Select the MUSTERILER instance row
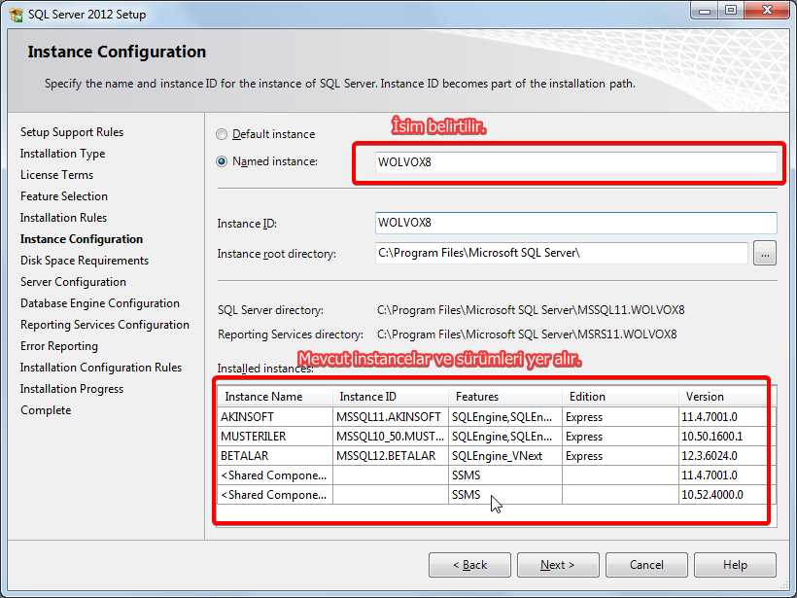This screenshot has width=797, height=598. click(497, 437)
